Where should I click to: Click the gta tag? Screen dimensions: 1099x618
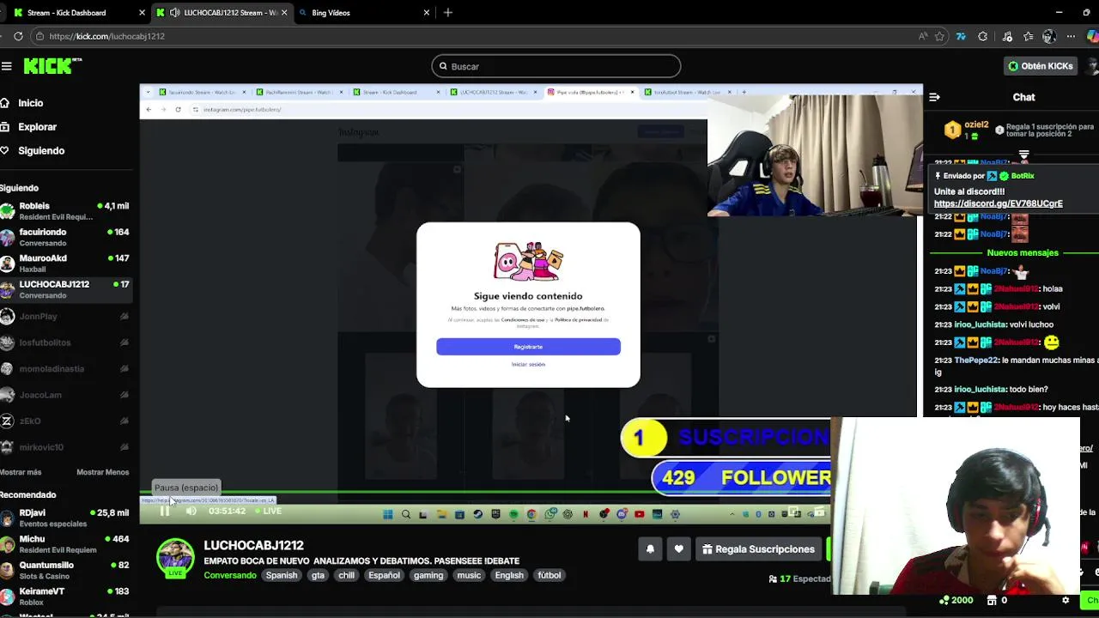click(318, 575)
